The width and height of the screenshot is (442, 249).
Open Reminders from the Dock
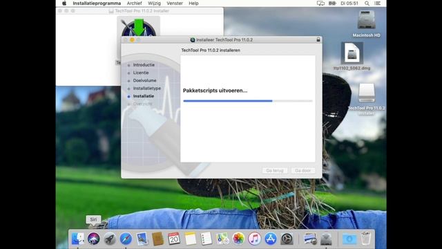pyautogui.click(x=206, y=239)
